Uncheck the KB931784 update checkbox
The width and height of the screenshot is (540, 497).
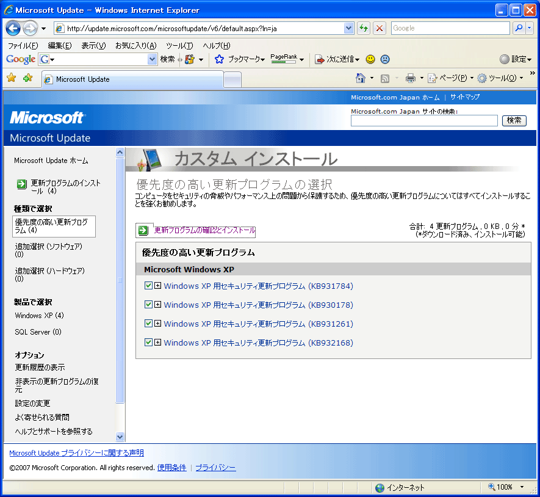148,285
